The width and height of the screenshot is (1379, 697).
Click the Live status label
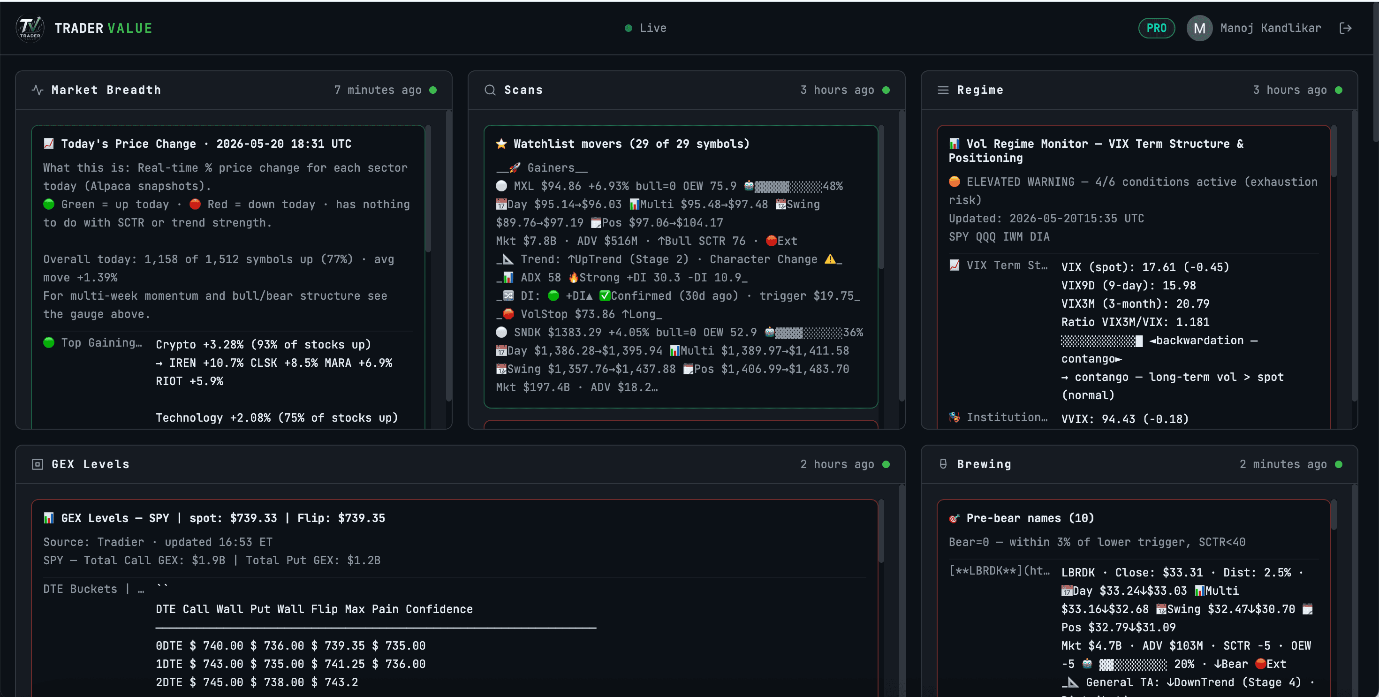pos(652,28)
